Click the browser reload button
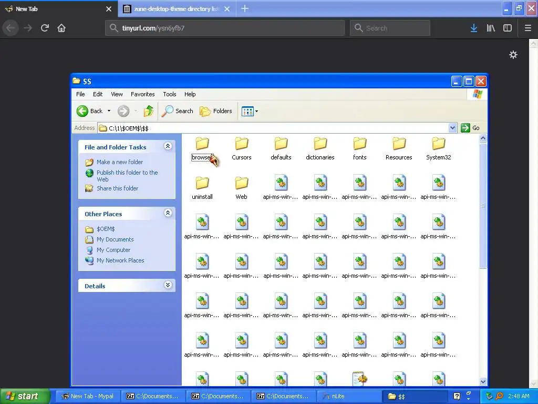This screenshot has width=538, height=404. (x=45, y=28)
